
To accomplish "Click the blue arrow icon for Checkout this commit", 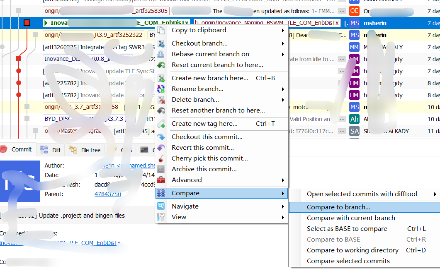I will [x=161, y=137].
